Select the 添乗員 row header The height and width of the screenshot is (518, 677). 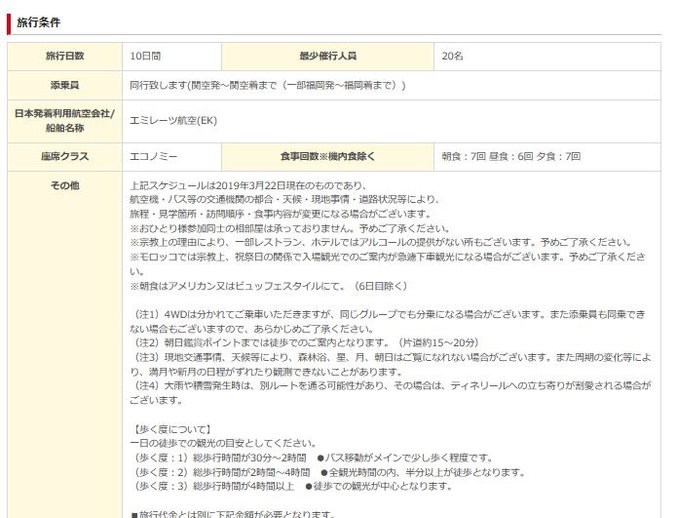pyautogui.click(x=64, y=85)
